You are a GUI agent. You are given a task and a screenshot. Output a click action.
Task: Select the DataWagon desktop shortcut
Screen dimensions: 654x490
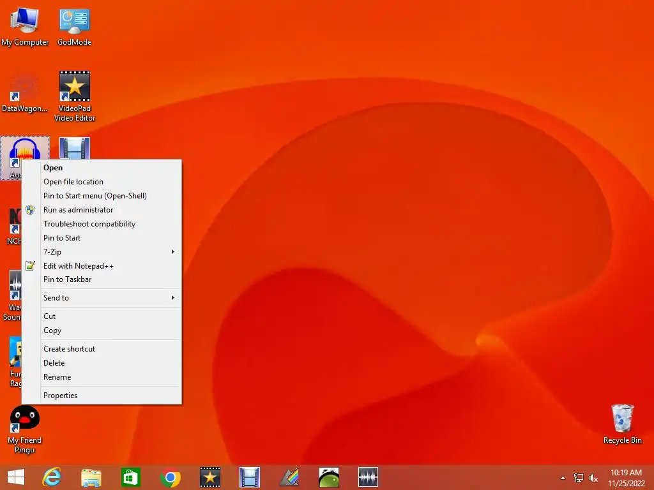pos(25,93)
